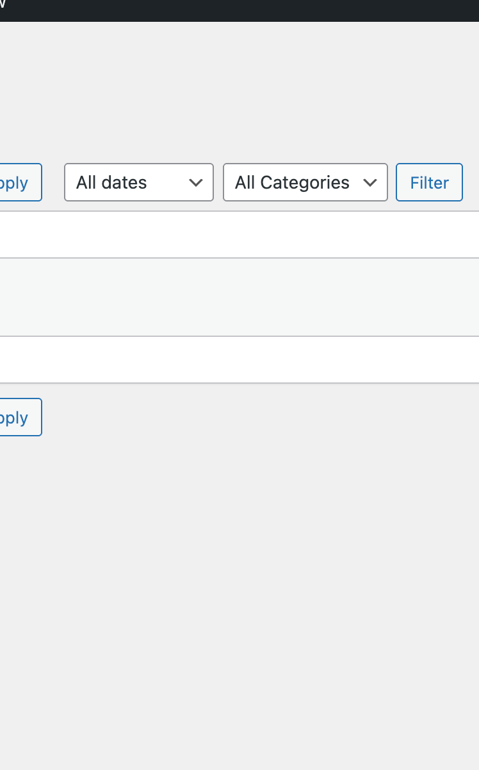The image size is (479, 770).
Task: Click the cut-off text in the admin toolbar
Action: click(3, 5)
